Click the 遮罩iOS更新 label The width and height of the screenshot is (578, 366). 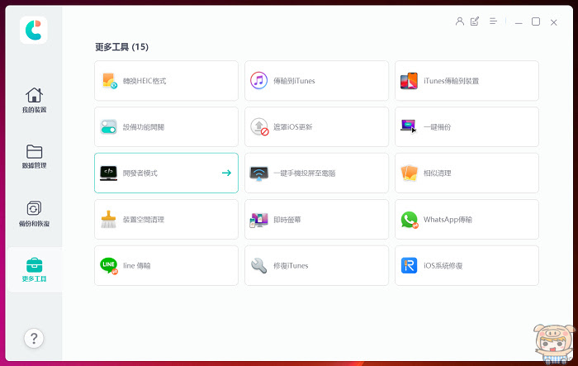[x=292, y=127]
